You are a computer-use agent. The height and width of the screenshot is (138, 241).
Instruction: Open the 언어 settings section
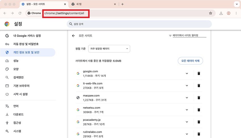click(x=28, y=106)
